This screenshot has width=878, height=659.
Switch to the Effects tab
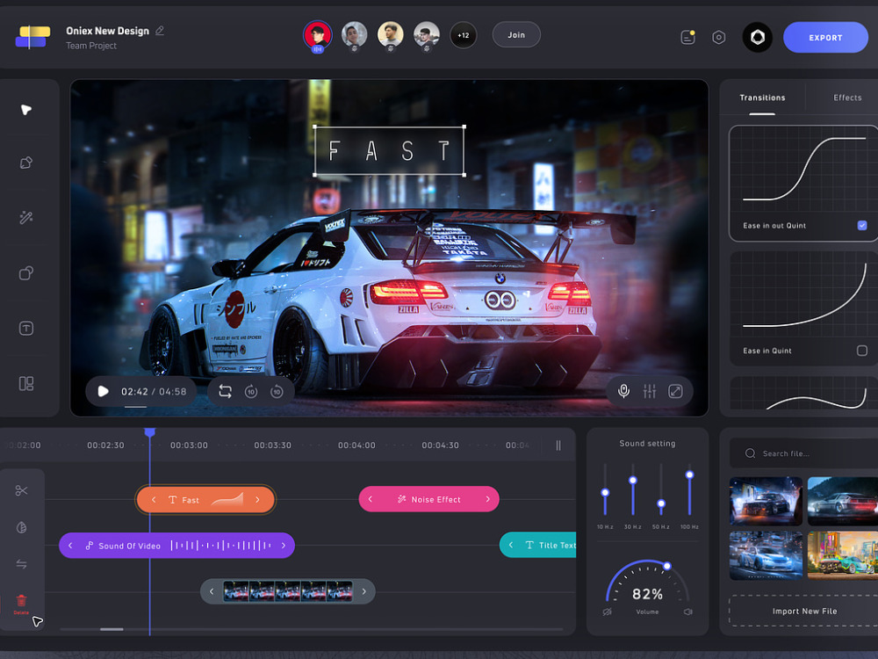847,98
